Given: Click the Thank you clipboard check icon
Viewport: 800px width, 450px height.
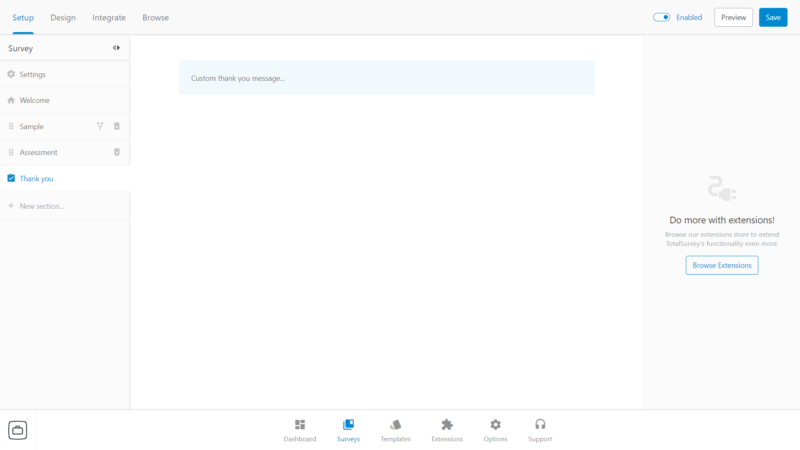Looking at the screenshot, I should click(x=11, y=178).
